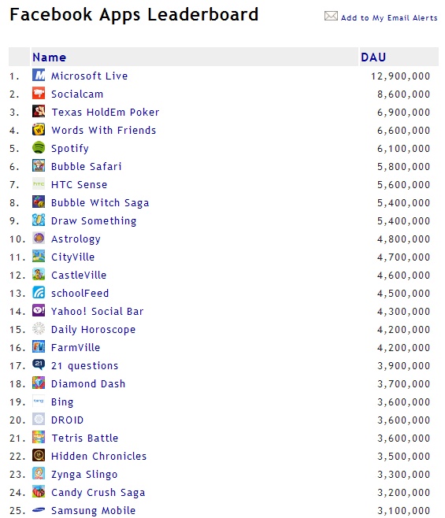
Task: Open the Spotify green logo icon
Action: pyautogui.click(x=39, y=148)
